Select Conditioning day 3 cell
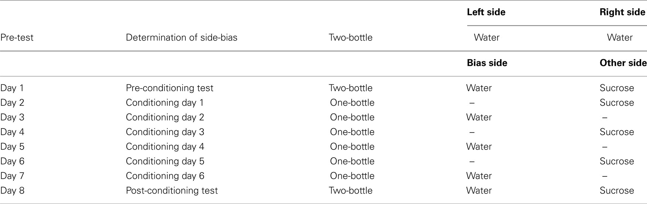Screen dimensions: 647x204 165,132
